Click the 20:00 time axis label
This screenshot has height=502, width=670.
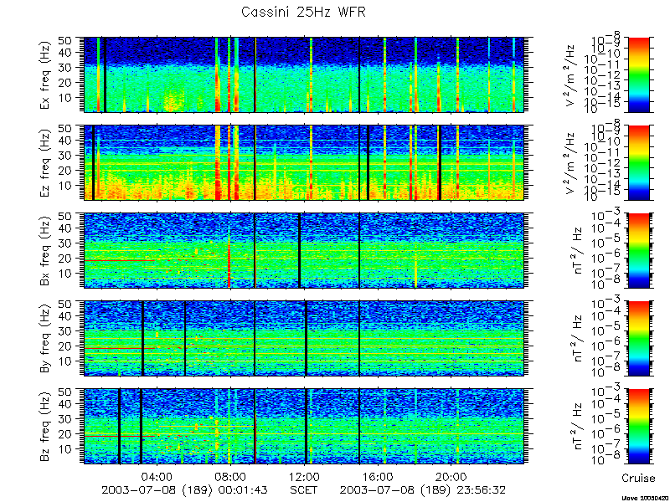point(451,476)
